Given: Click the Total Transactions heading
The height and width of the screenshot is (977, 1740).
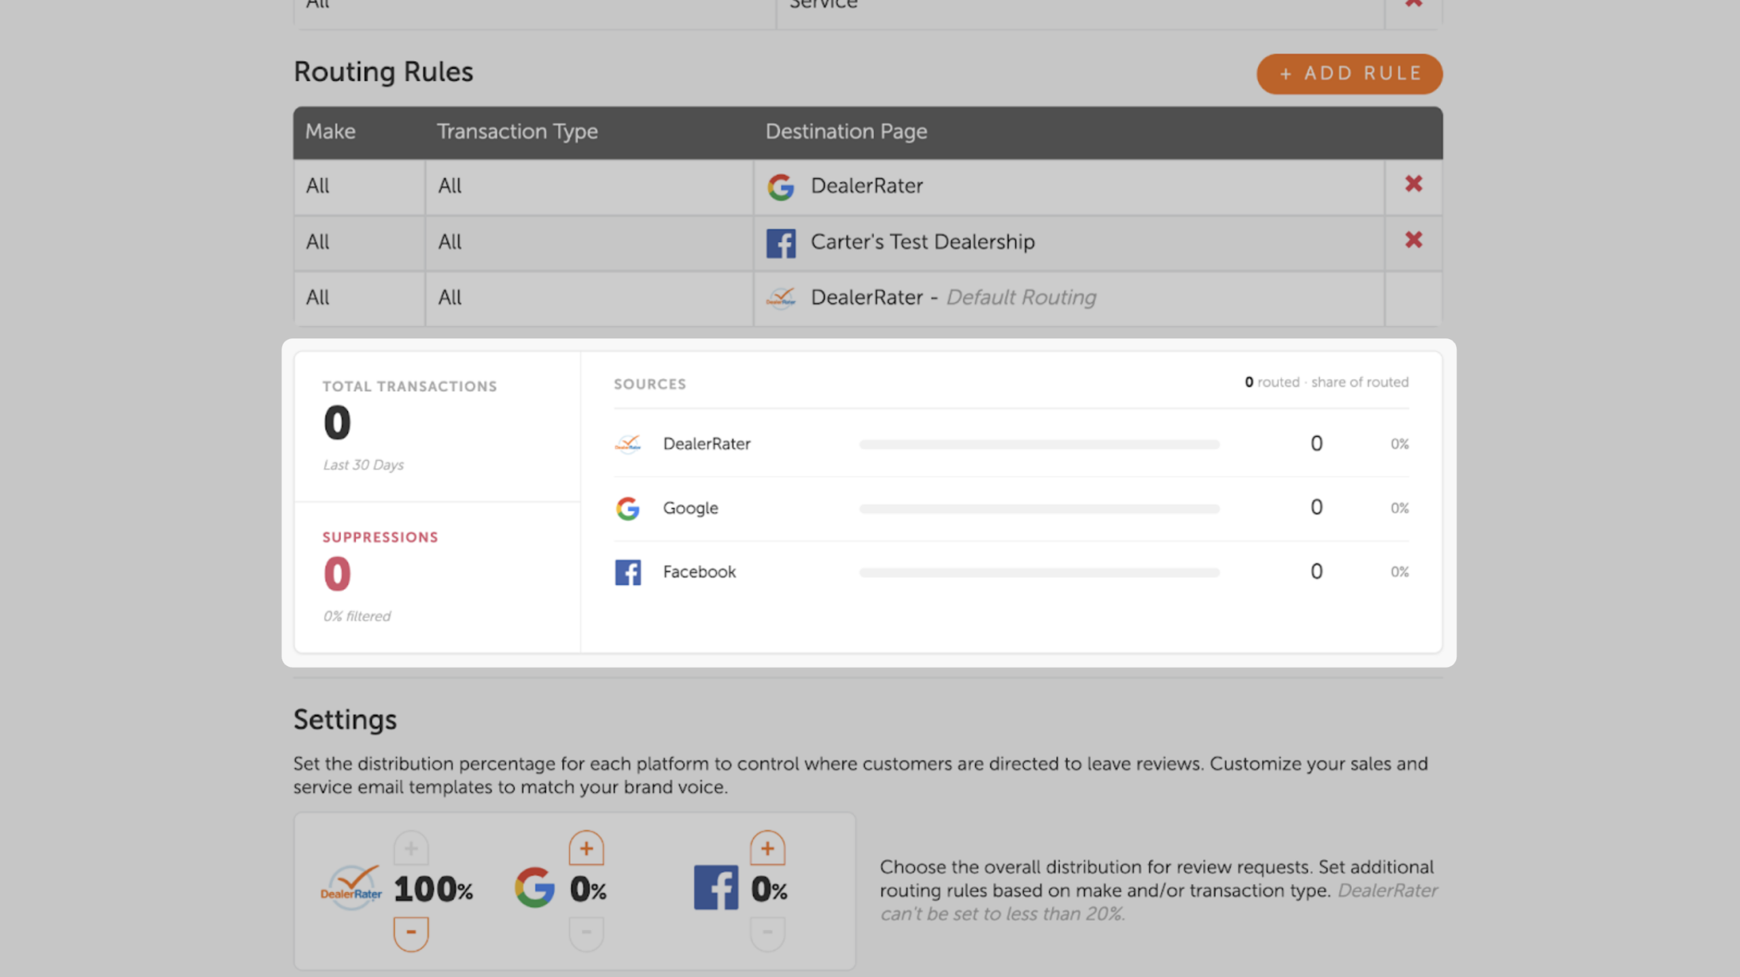Looking at the screenshot, I should coord(410,387).
